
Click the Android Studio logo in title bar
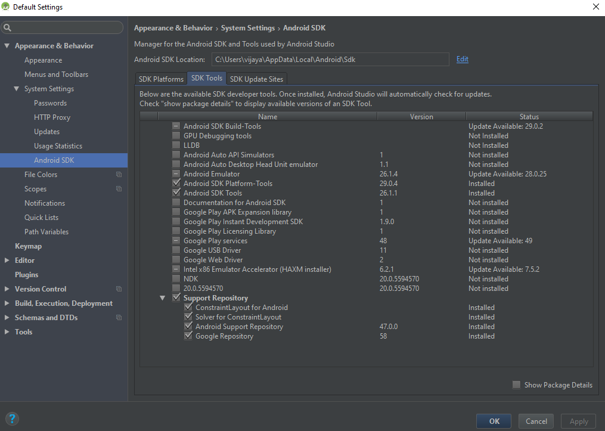(x=5, y=7)
